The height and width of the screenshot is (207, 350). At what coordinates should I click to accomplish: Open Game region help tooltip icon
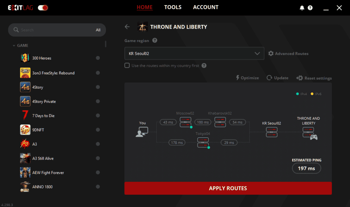[x=155, y=40]
